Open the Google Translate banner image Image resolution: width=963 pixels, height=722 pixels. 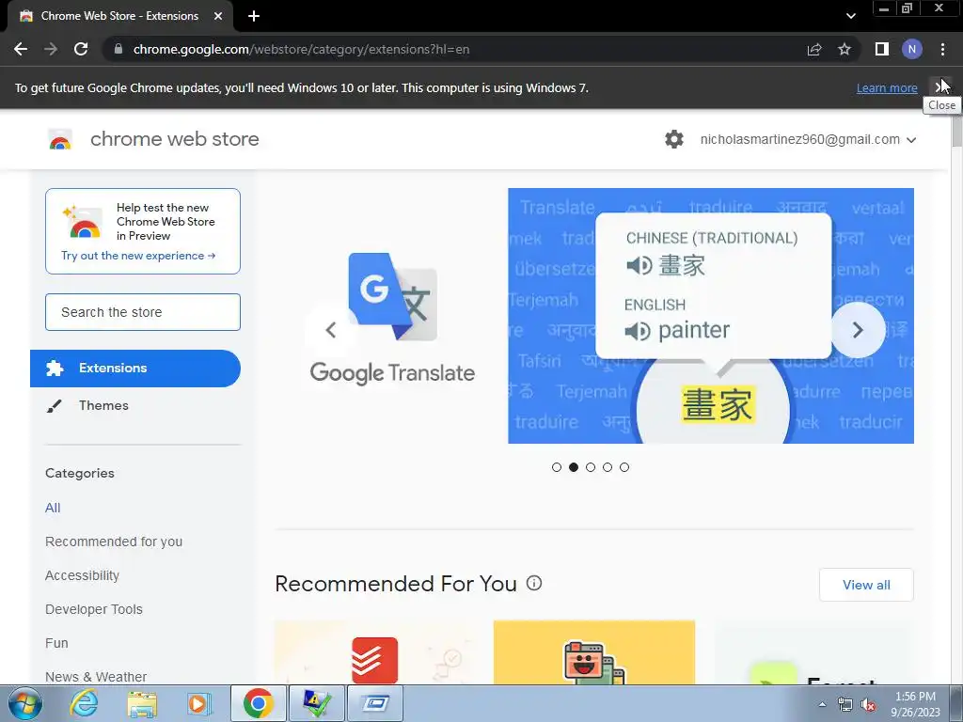coord(711,316)
